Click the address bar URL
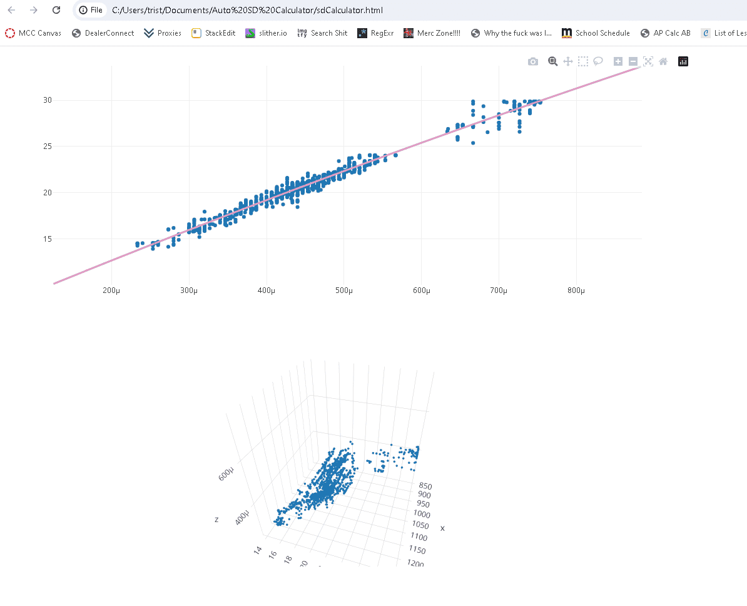The width and height of the screenshot is (747, 606). (x=247, y=10)
